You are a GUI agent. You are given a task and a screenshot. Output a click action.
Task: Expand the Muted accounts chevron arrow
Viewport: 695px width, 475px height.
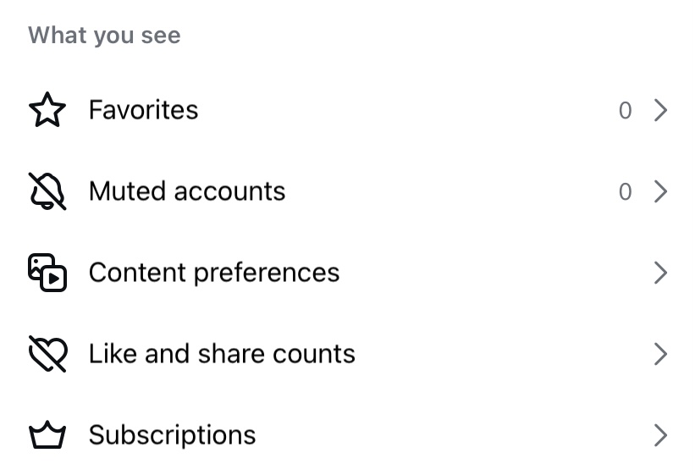661,191
